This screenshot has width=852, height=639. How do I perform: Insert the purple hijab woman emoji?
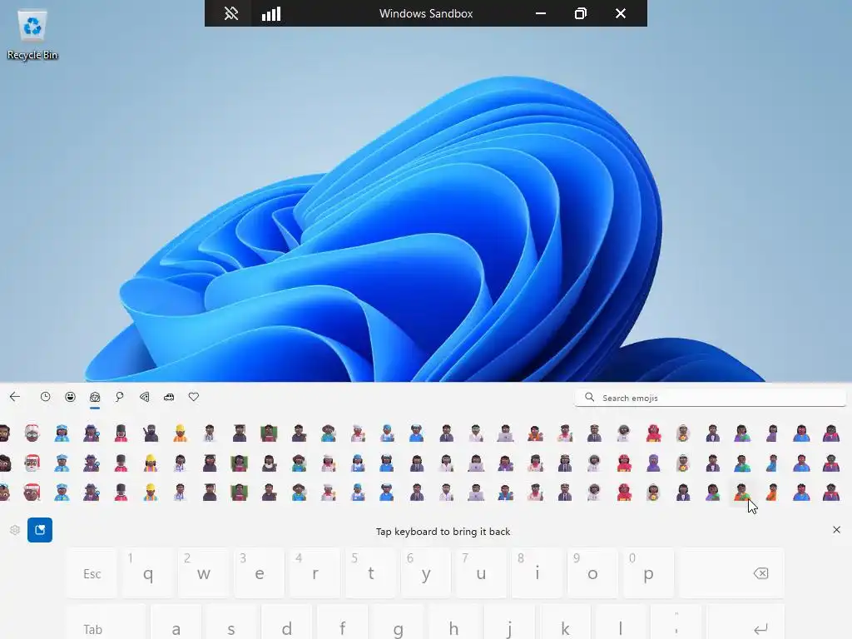(654, 463)
